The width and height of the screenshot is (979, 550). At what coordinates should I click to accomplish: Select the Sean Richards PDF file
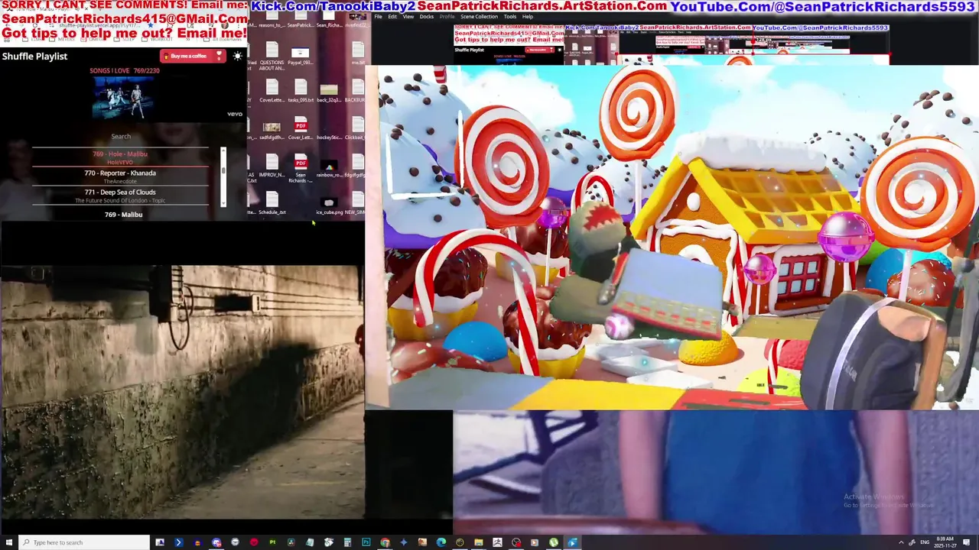(301, 167)
